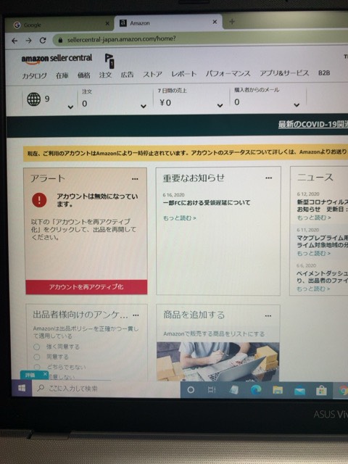Image resolution: width=348 pixels, height=464 pixels.
Task: Expand the 注文 summary dropdown
Action: pyautogui.click(x=144, y=107)
